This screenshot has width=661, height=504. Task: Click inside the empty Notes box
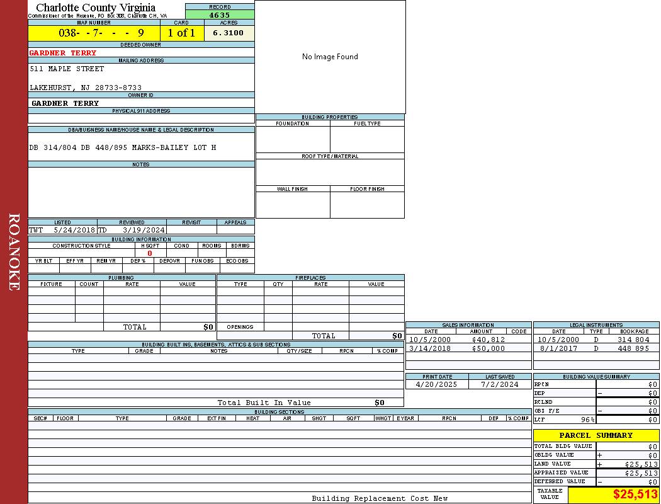coord(141,192)
